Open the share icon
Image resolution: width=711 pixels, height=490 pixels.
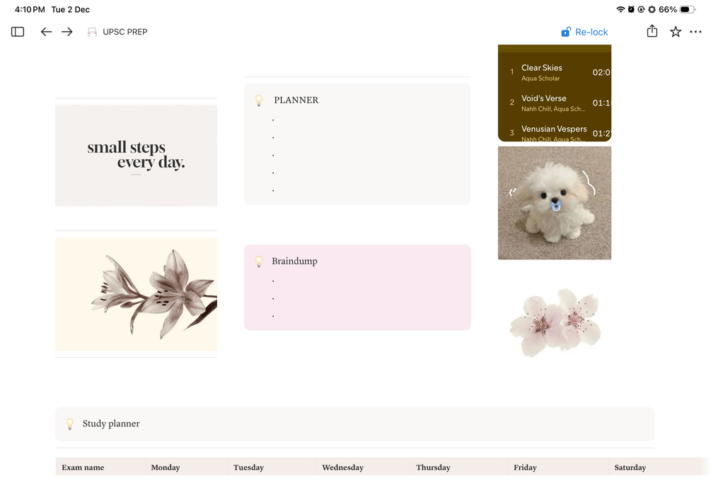click(652, 31)
